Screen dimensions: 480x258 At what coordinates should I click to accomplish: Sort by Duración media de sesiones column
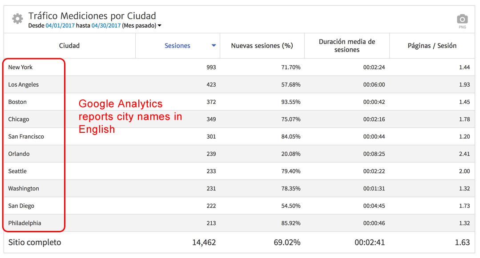347,45
